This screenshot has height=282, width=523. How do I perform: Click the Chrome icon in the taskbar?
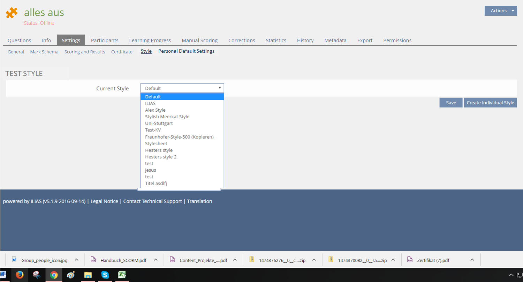54,275
